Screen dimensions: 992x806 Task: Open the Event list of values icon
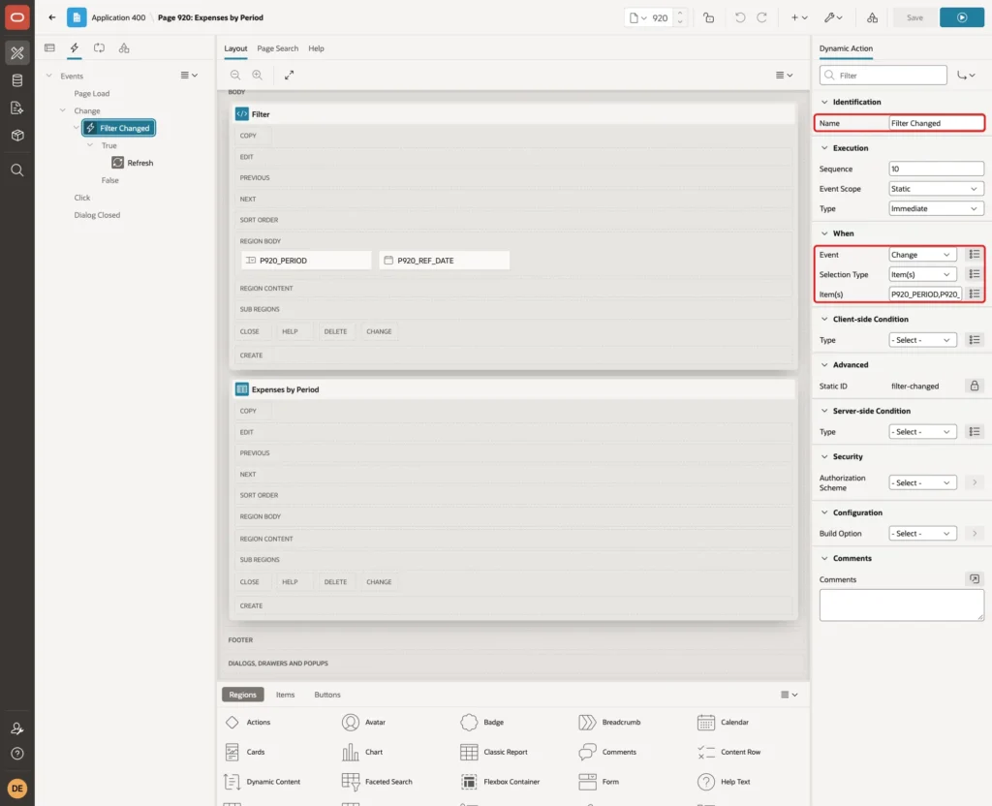tap(975, 255)
